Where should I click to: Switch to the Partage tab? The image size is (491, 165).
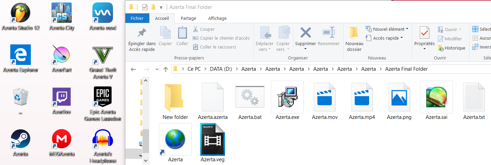(188, 18)
